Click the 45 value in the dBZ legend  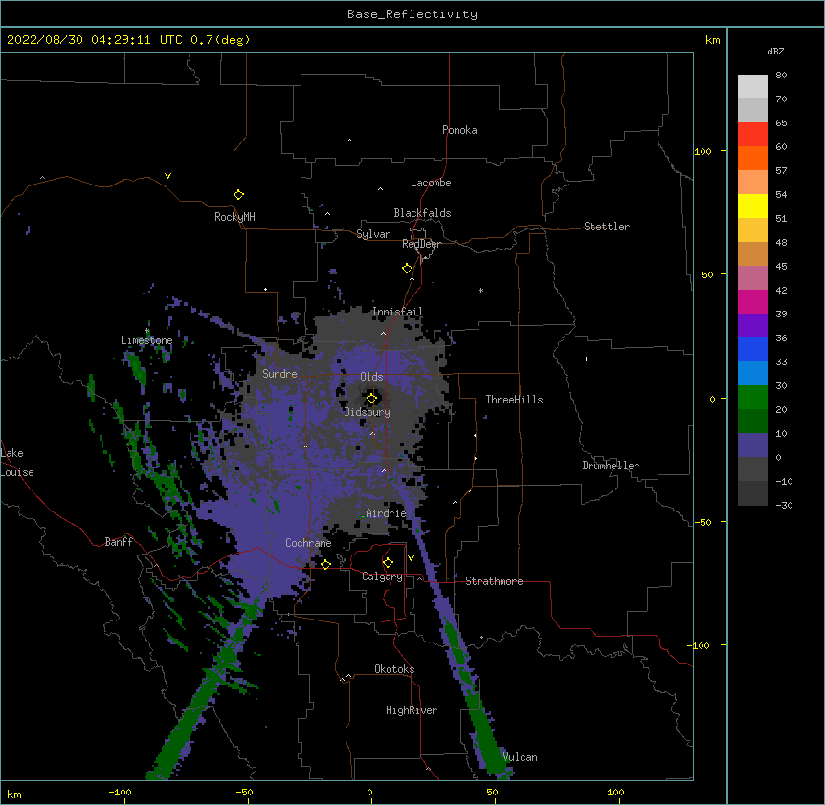[x=781, y=266]
